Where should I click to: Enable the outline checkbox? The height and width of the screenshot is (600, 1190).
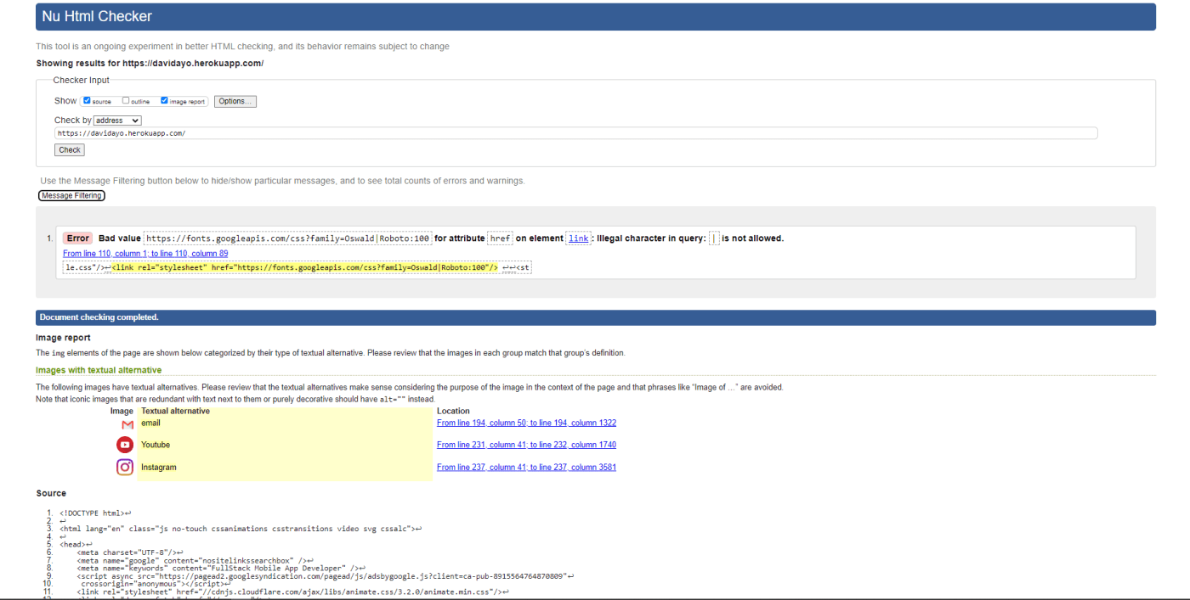126,100
